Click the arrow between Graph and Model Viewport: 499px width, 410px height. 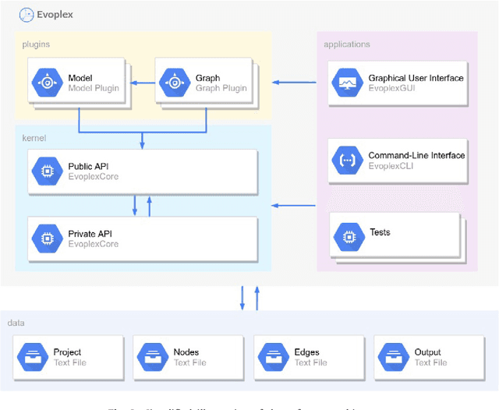(143, 82)
